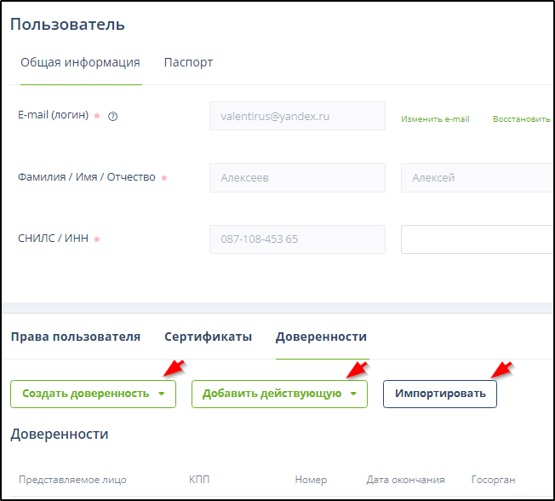This screenshot has height=501, width=555.
Task: Select the first name field containing Алексей
Action: pyautogui.click(x=477, y=178)
